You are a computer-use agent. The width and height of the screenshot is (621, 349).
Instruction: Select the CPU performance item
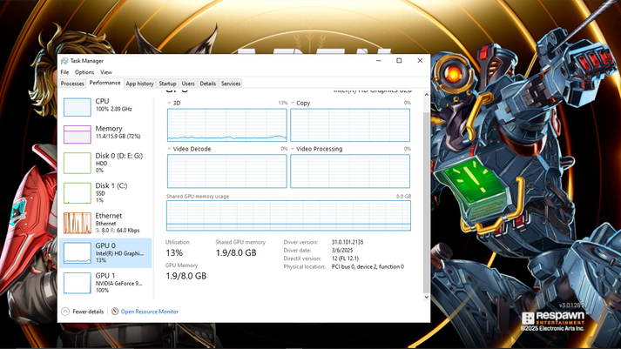click(105, 107)
